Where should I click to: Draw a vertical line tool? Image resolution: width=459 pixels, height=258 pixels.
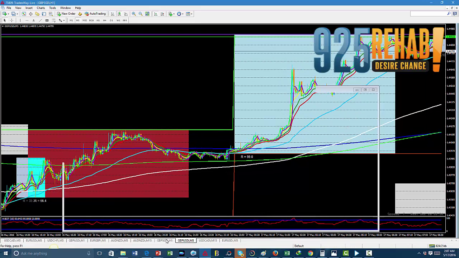pos(20,20)
